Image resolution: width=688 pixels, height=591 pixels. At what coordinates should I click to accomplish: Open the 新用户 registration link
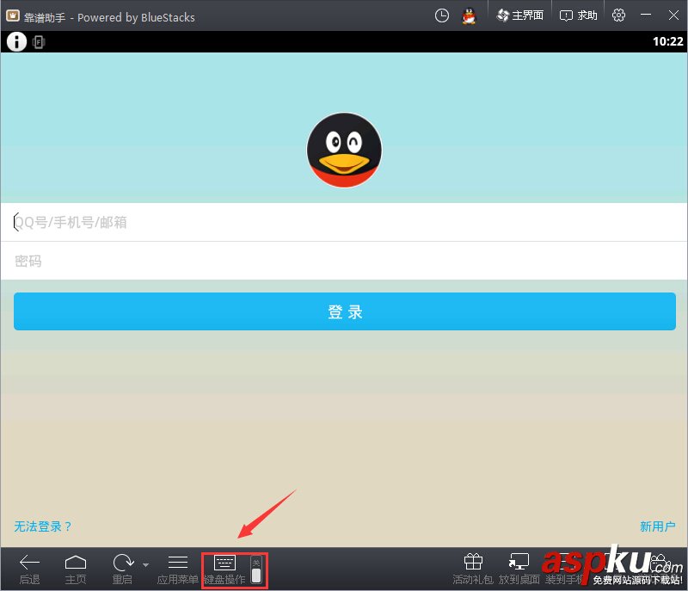point(657,526)
